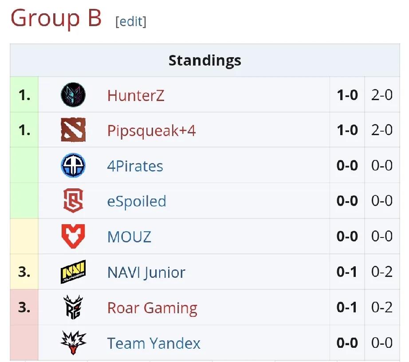
Task: Open the Team Yandex link
Action: coord(153,343)
